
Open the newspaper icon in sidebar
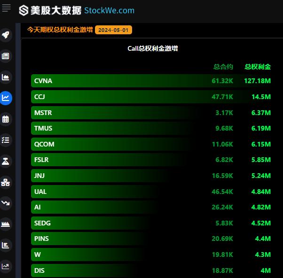pyautogui.click(x=6, y=56)
